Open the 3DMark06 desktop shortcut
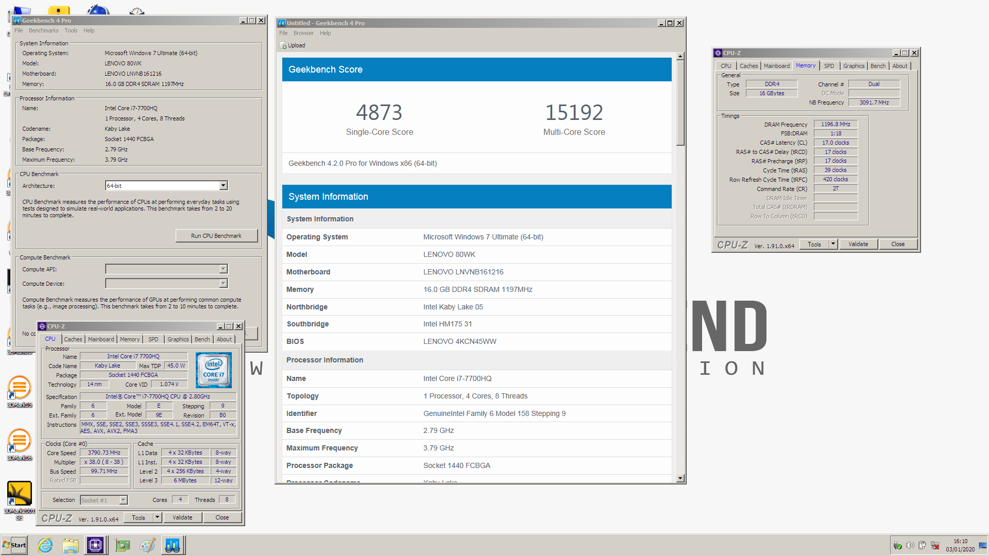Image resolution: width=989 pixels, height=556 pixels. [x=20, y=444]
